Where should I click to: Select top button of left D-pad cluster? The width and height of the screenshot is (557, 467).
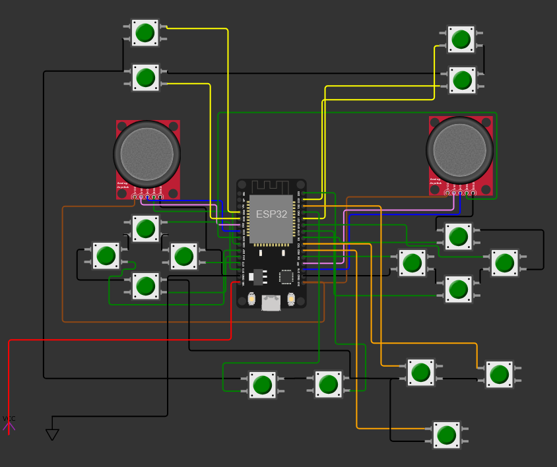[x=145, y=228]
